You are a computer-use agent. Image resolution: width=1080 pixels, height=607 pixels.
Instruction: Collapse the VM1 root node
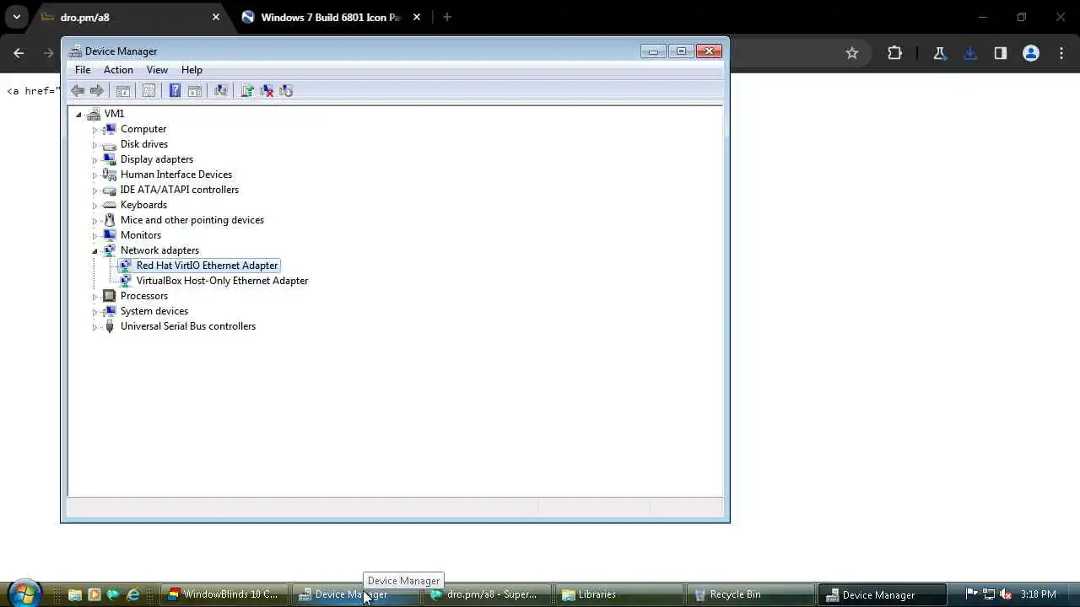click(x=78, y=114)
